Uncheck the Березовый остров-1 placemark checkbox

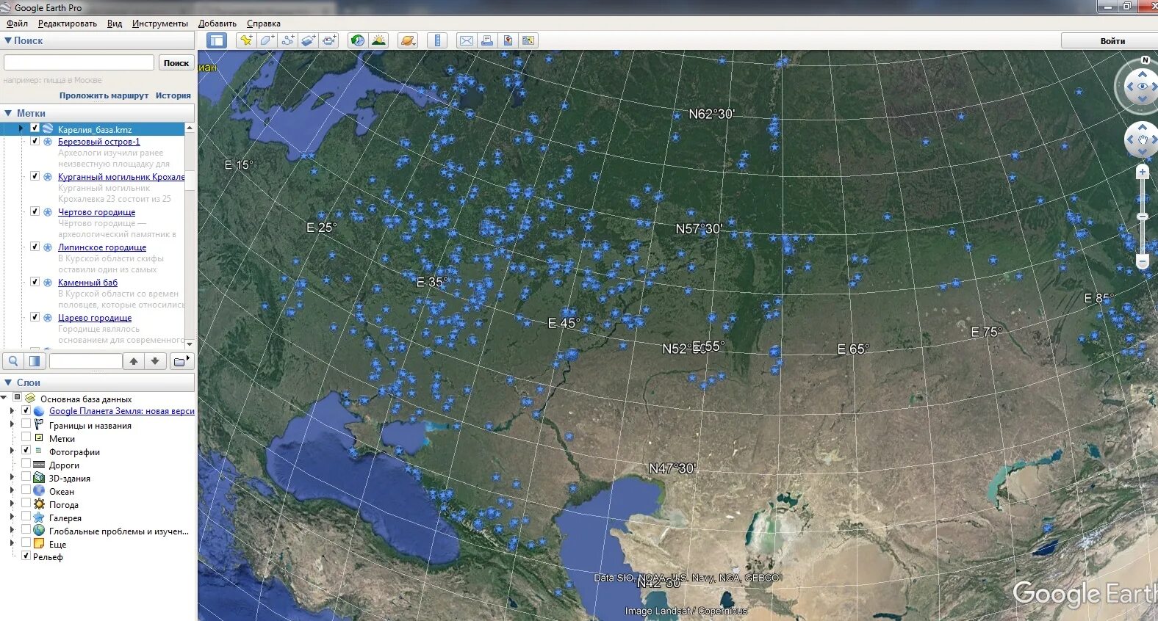(x=35, y=141)
